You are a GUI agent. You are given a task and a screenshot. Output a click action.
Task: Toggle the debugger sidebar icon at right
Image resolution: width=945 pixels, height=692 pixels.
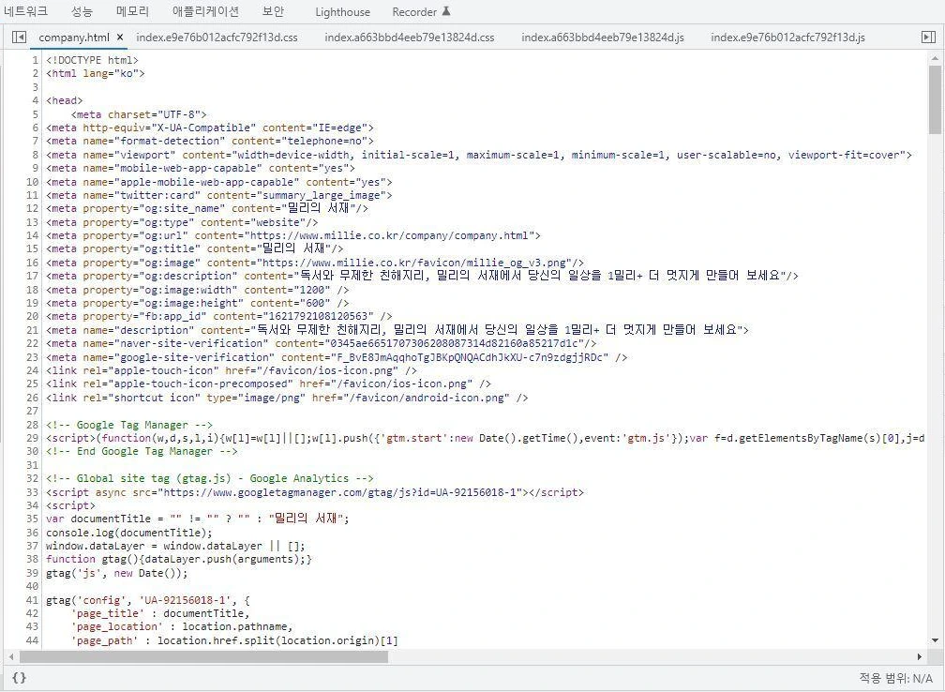(x=928, y=38)
